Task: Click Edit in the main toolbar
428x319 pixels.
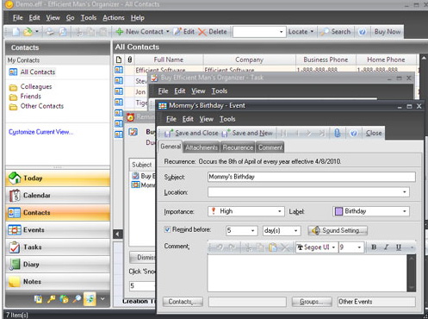Action: point(184,32)
